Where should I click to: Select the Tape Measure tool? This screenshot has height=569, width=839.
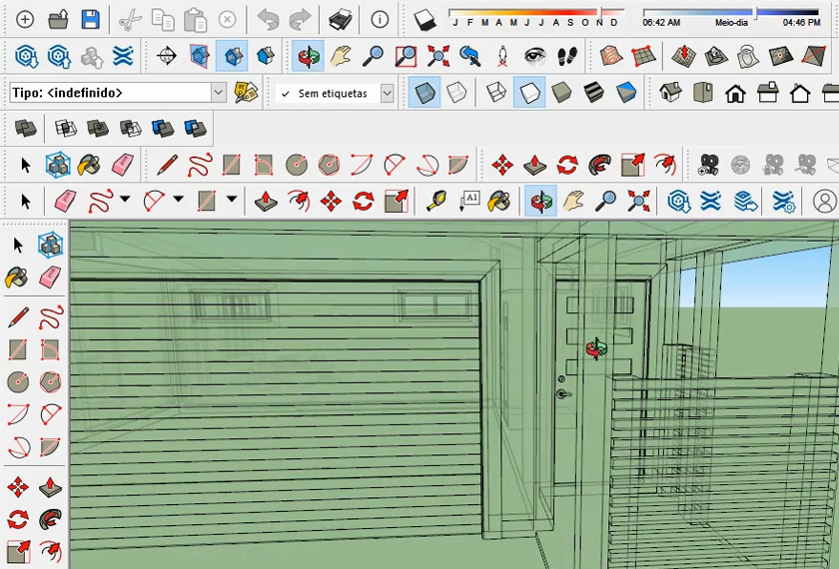436,201
